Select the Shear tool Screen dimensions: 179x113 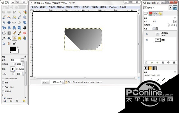pyautogui.click(x=9, y=28)
